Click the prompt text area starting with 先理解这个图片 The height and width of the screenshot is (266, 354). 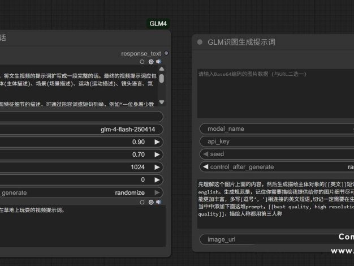pos(275,203)
